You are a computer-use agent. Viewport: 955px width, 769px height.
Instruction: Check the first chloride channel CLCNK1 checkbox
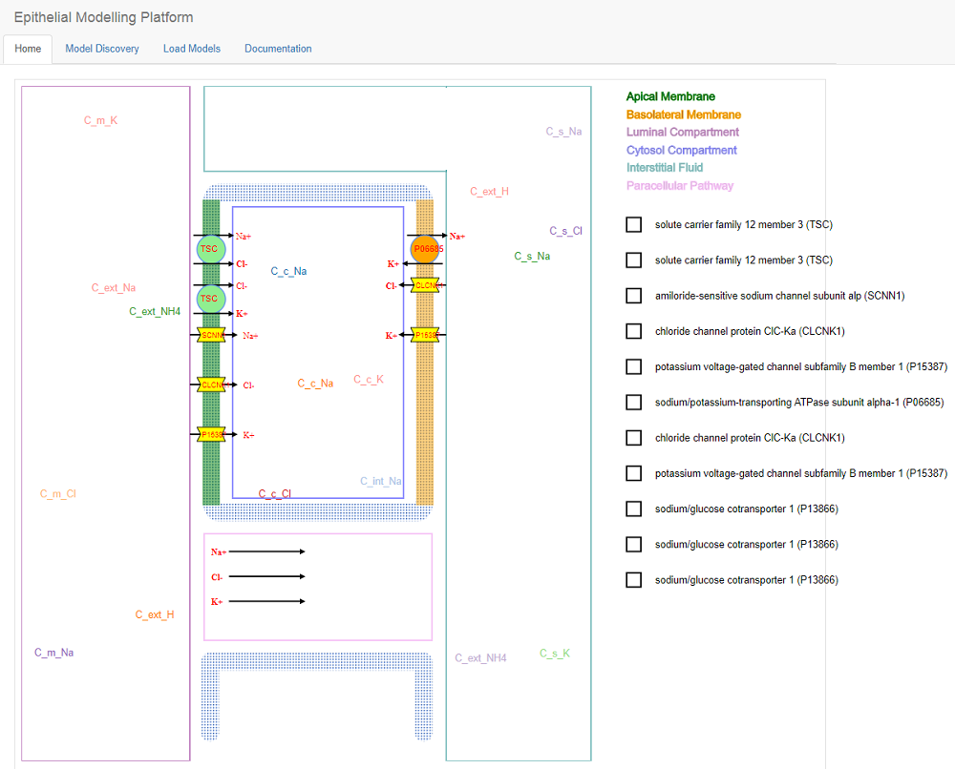tap(633, 331)
